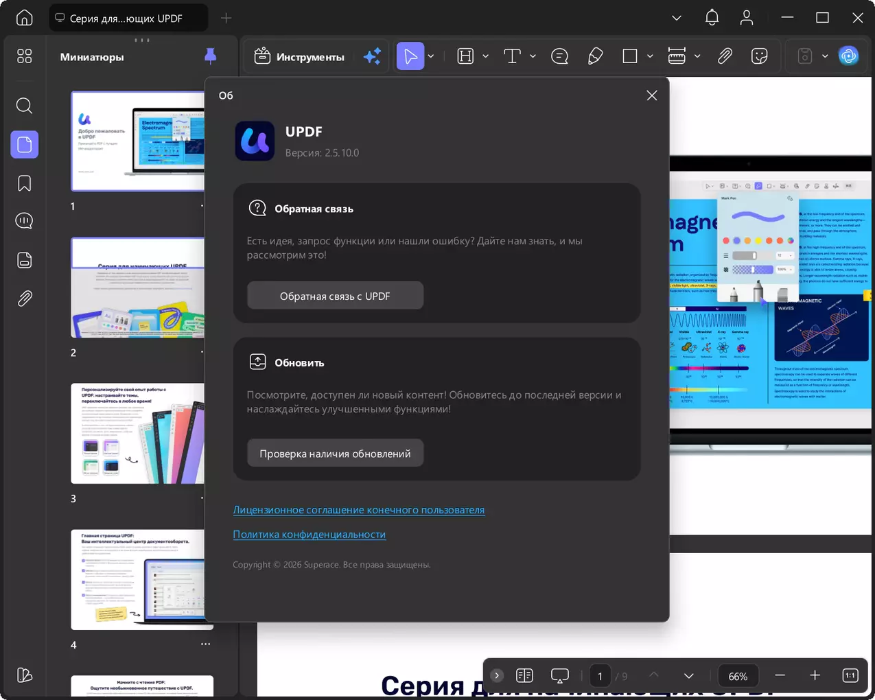
Task: Open the bookmarks panel
Action: (x=25, y=183)
